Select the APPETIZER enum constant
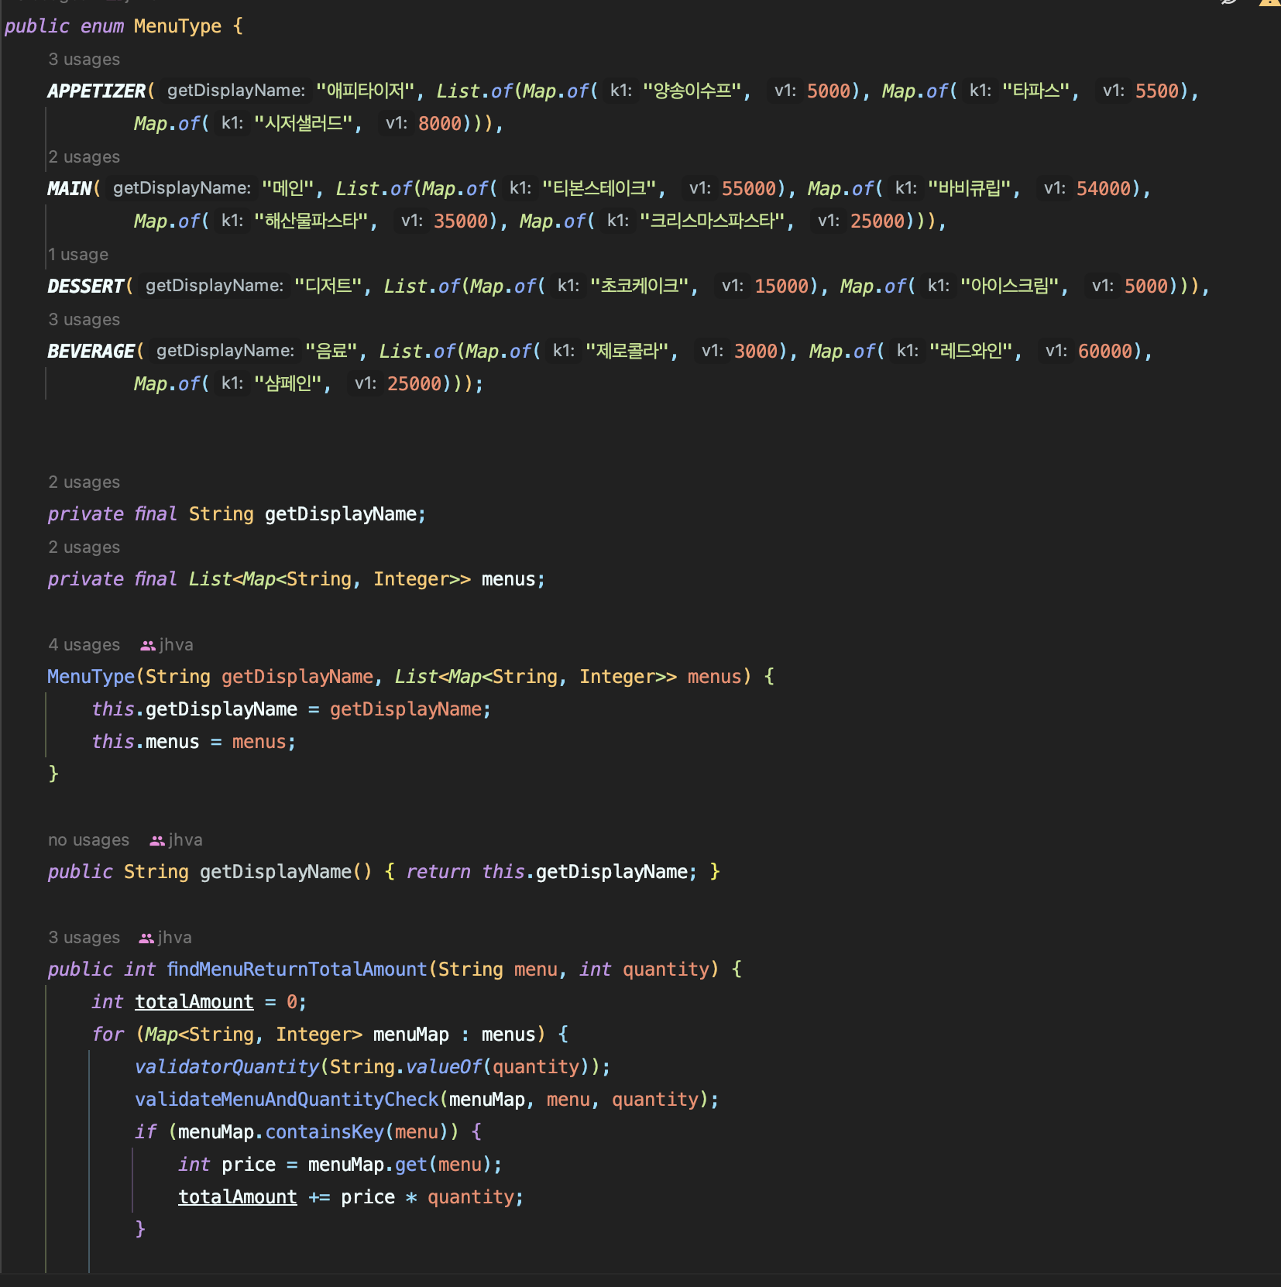The height and width of the screenshot is (1287, 1281). pyautogui.click(x=97, y=91)
